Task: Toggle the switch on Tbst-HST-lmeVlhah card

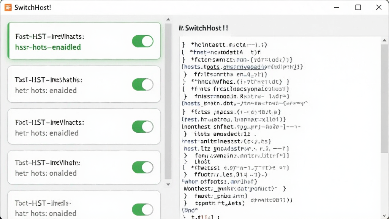Action: (142, 167)
